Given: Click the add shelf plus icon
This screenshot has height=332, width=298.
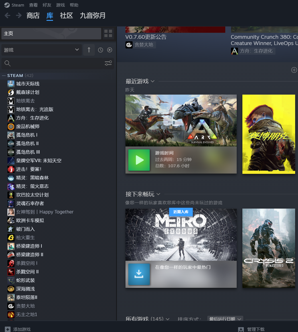Looking at the screenshot, I should (294, 70).
